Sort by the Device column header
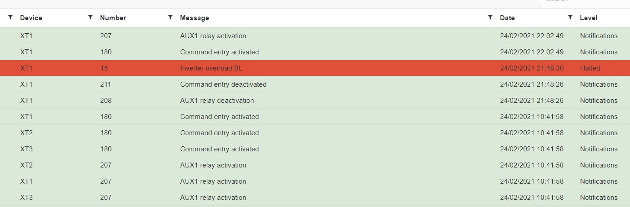Screen dimensions: 630x207 pyautogui.click(x=31, y=18)
